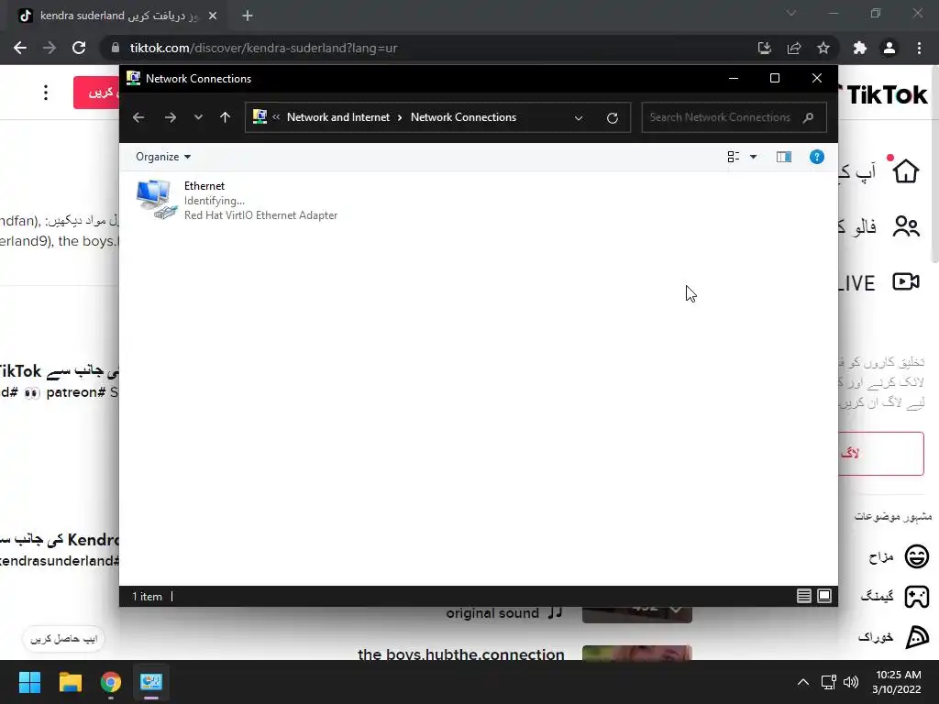Click the red button in TikTok header

click(x=96, y=93)
